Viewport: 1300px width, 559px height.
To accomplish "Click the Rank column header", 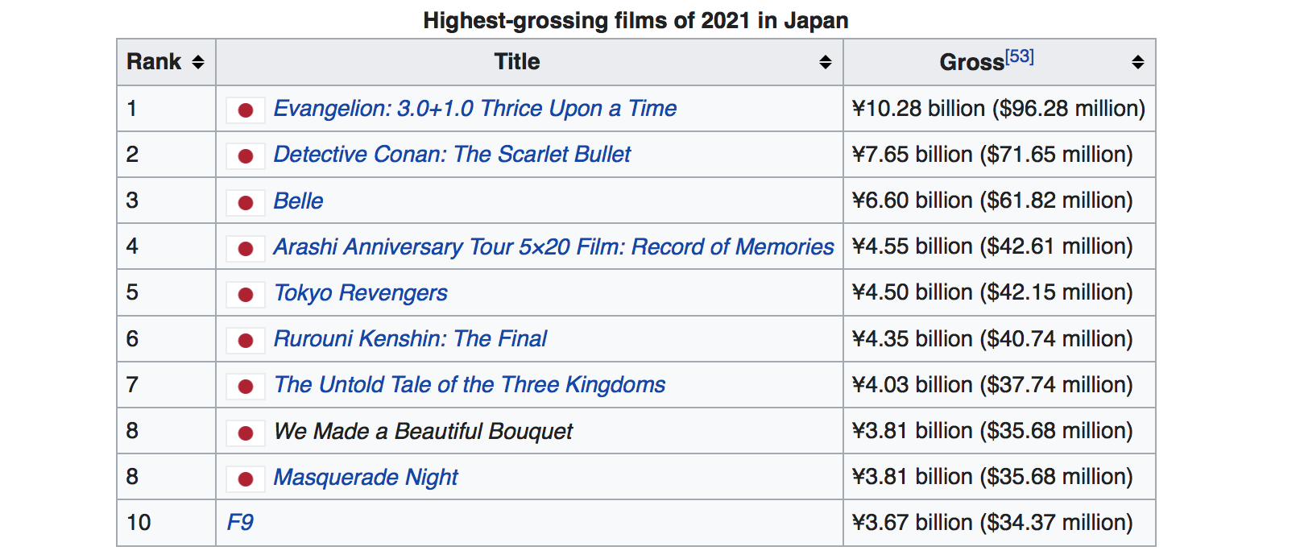I will [x=166, y=62].
